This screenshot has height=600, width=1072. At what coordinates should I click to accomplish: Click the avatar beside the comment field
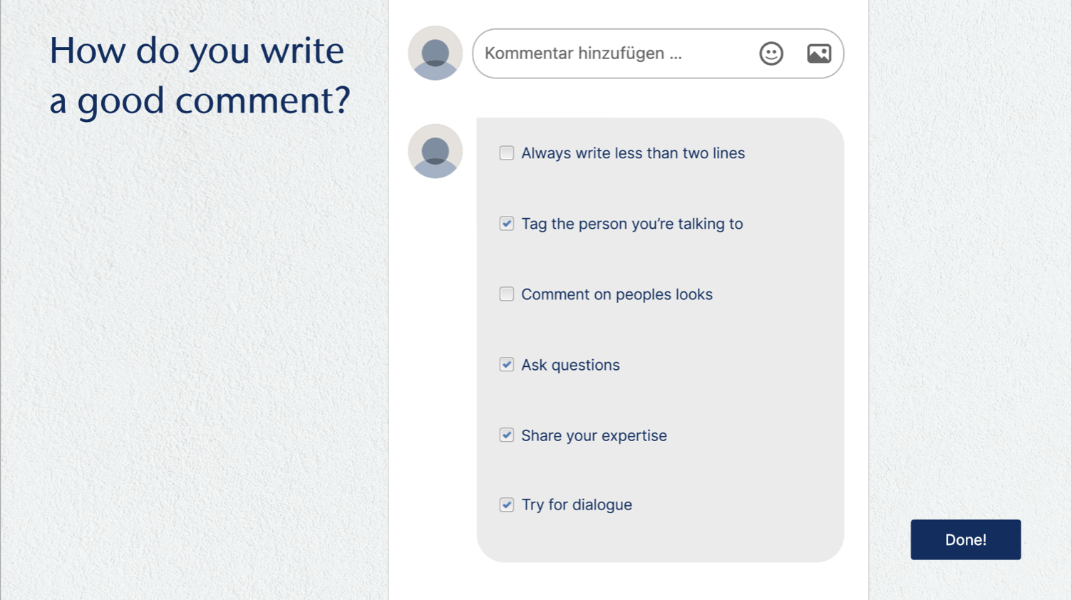click(x=435, y=53)
